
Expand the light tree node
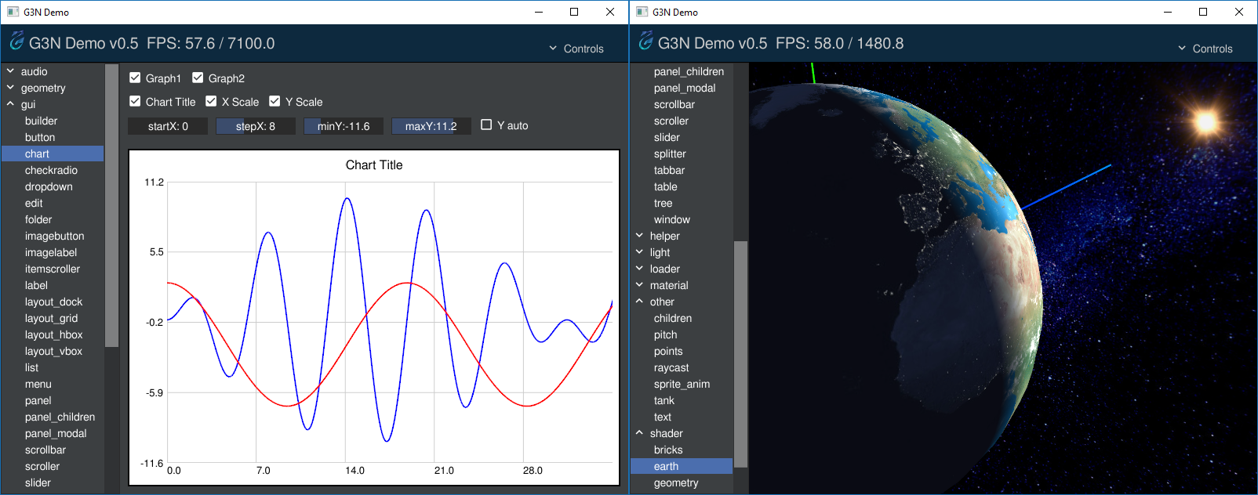coord(639,252)
